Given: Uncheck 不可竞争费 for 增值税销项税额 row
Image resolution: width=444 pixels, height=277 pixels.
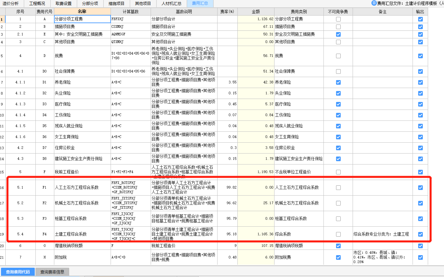Looking at the screenshot, I should tap(338, 246).
